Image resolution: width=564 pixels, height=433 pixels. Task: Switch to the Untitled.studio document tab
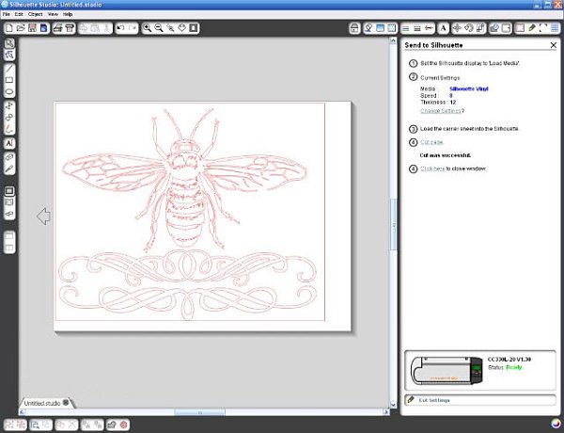coord(41,403)
